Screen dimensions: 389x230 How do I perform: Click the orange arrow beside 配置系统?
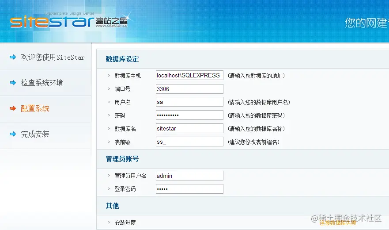click(x=13, y=108)
